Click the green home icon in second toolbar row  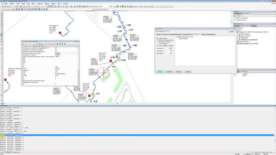[17, 9]
